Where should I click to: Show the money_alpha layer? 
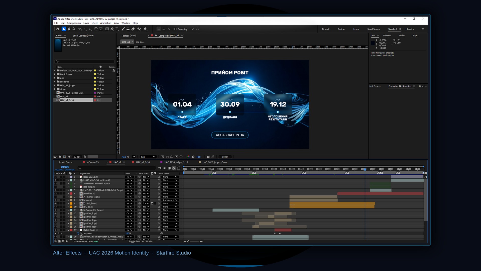click(x=55, y=197)
